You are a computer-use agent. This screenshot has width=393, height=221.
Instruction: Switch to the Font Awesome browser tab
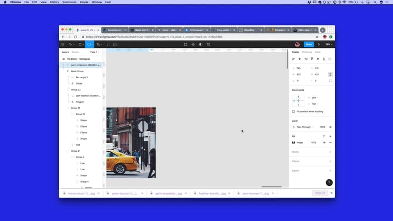tap(196, 30)
